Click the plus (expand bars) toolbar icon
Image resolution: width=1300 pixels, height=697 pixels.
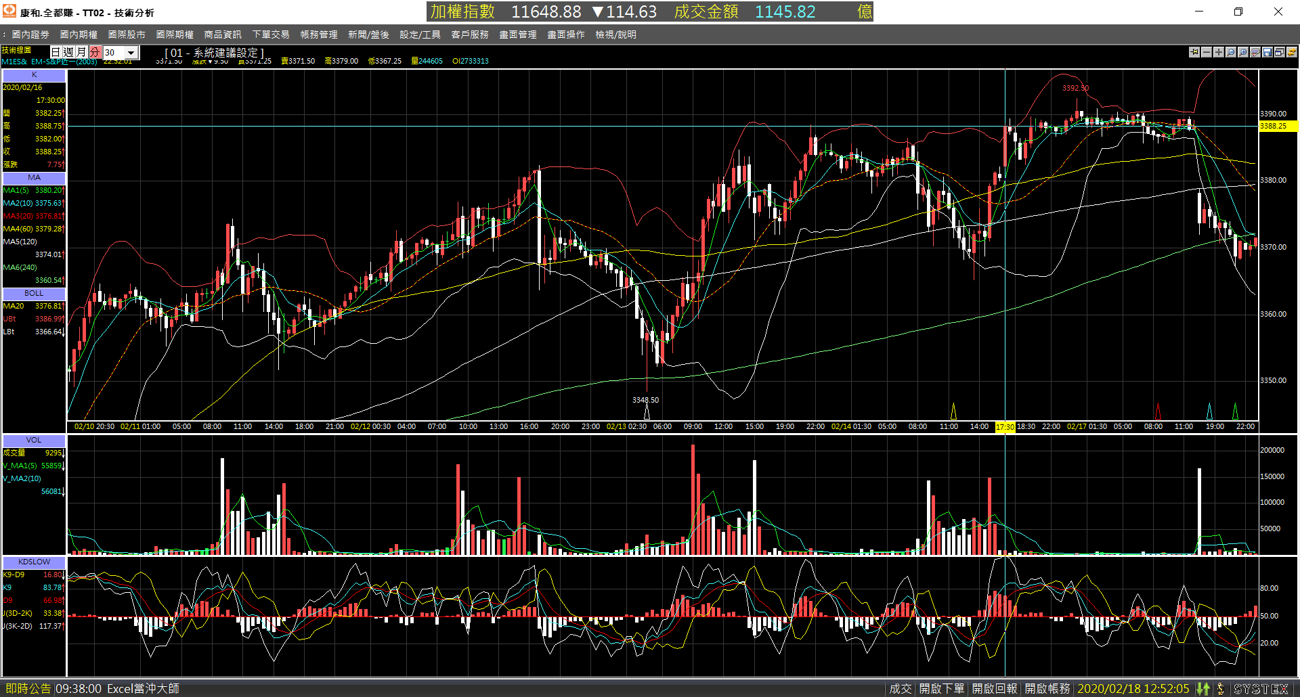click(x=1219, y=52)
